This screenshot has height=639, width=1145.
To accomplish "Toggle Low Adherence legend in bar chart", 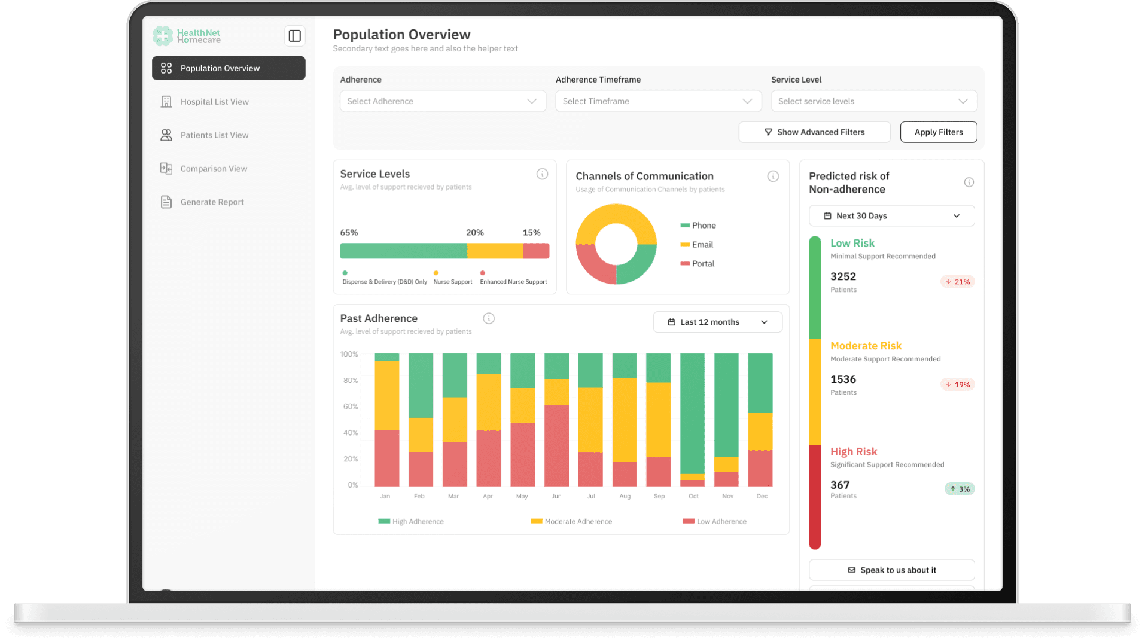I will click(x=715, y=521).
